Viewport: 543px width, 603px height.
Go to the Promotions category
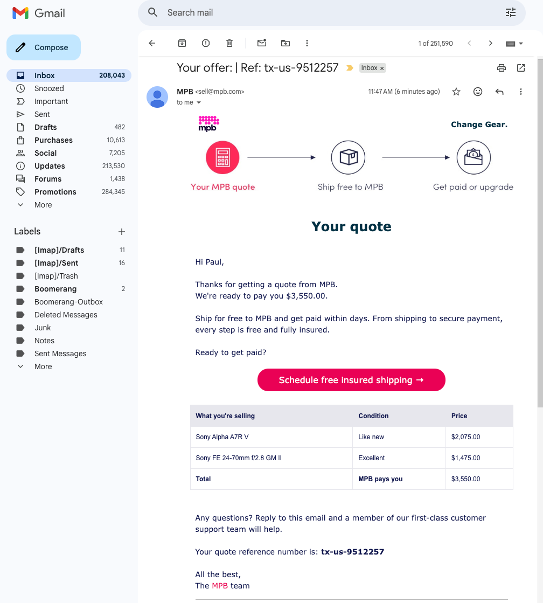click(55, 192)
